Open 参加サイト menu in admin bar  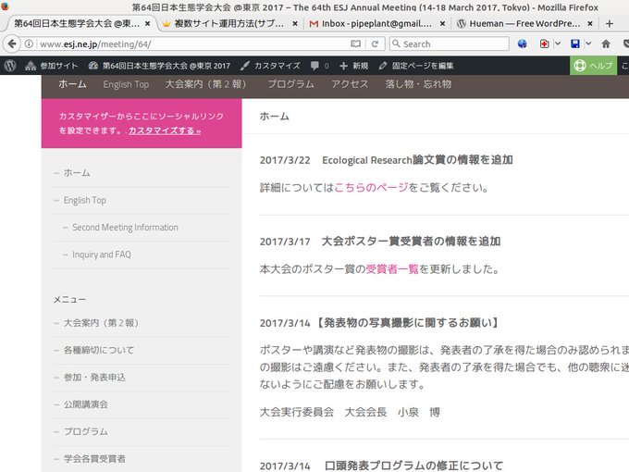click(x=51, y=66)
